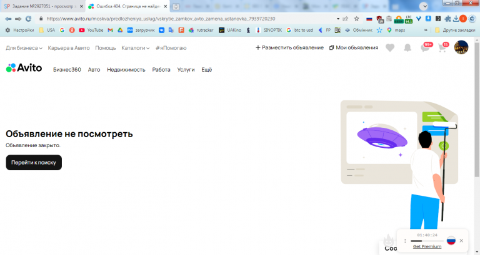Open the Bitcoin price extension
Screen dimensions: 480x255
tap(399, 19)
